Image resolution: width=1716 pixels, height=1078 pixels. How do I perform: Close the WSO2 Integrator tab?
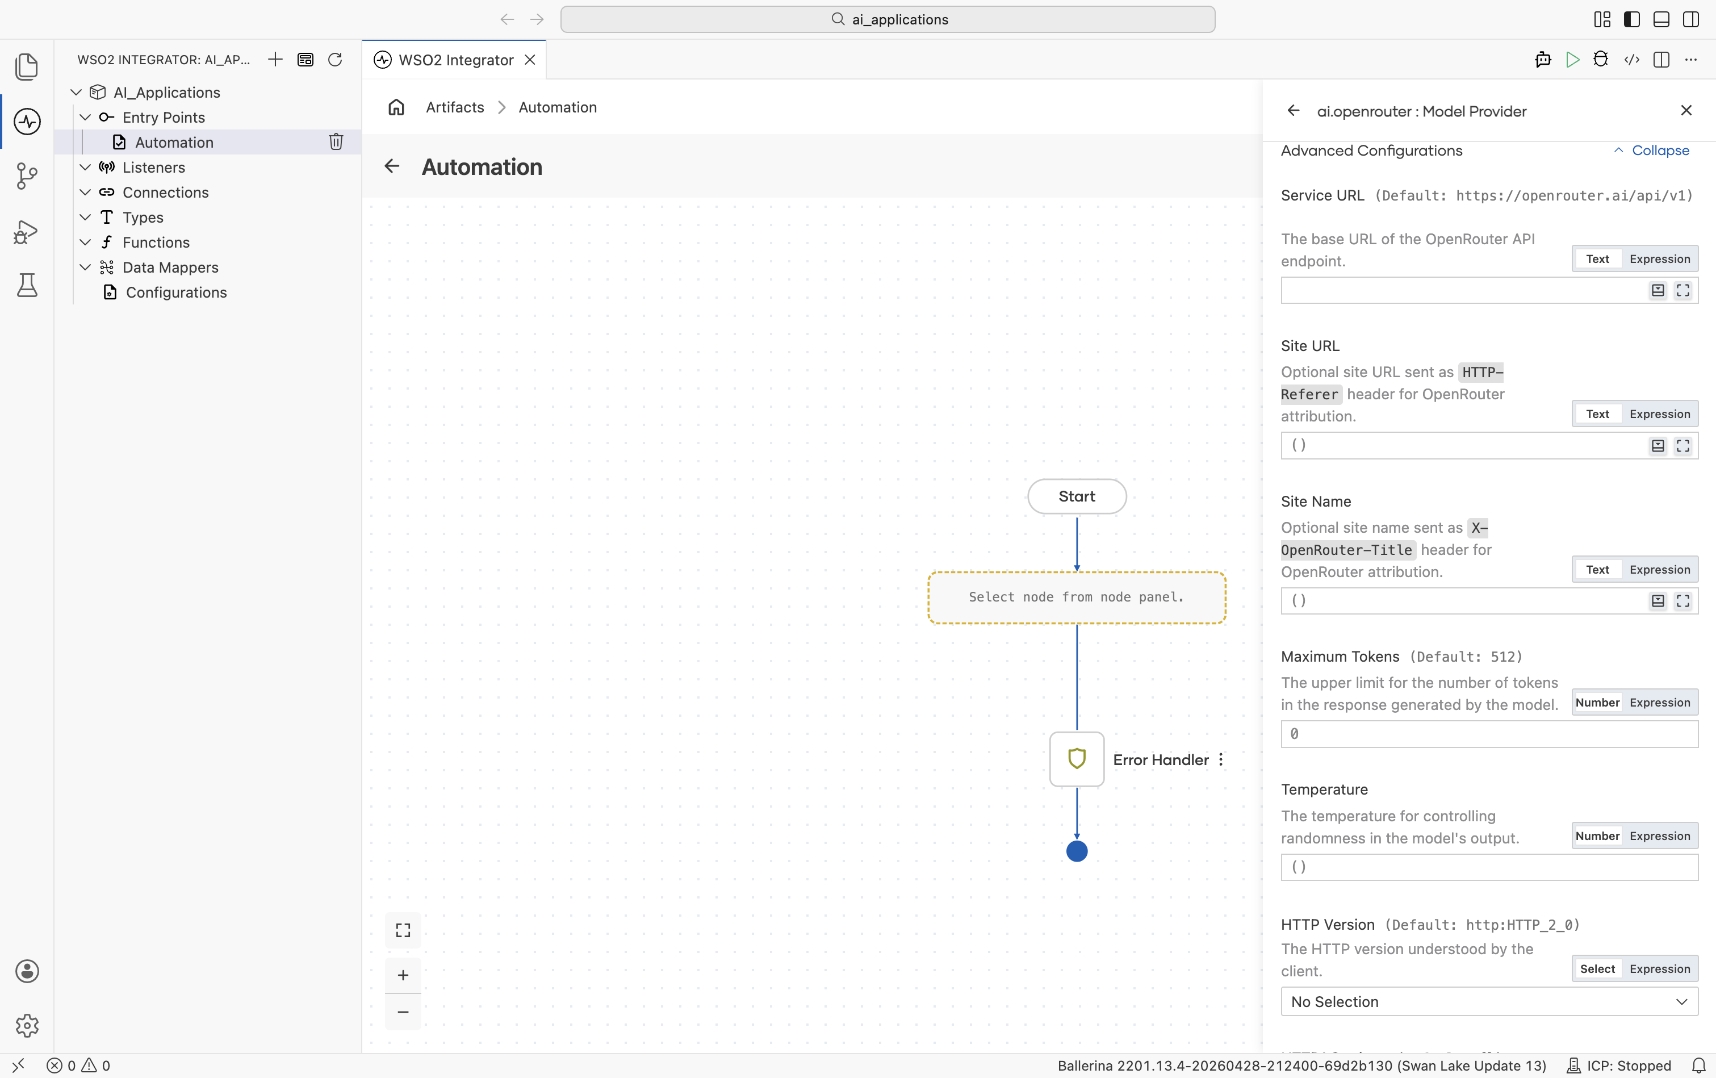pyautogui.click(x=530, y=60)
